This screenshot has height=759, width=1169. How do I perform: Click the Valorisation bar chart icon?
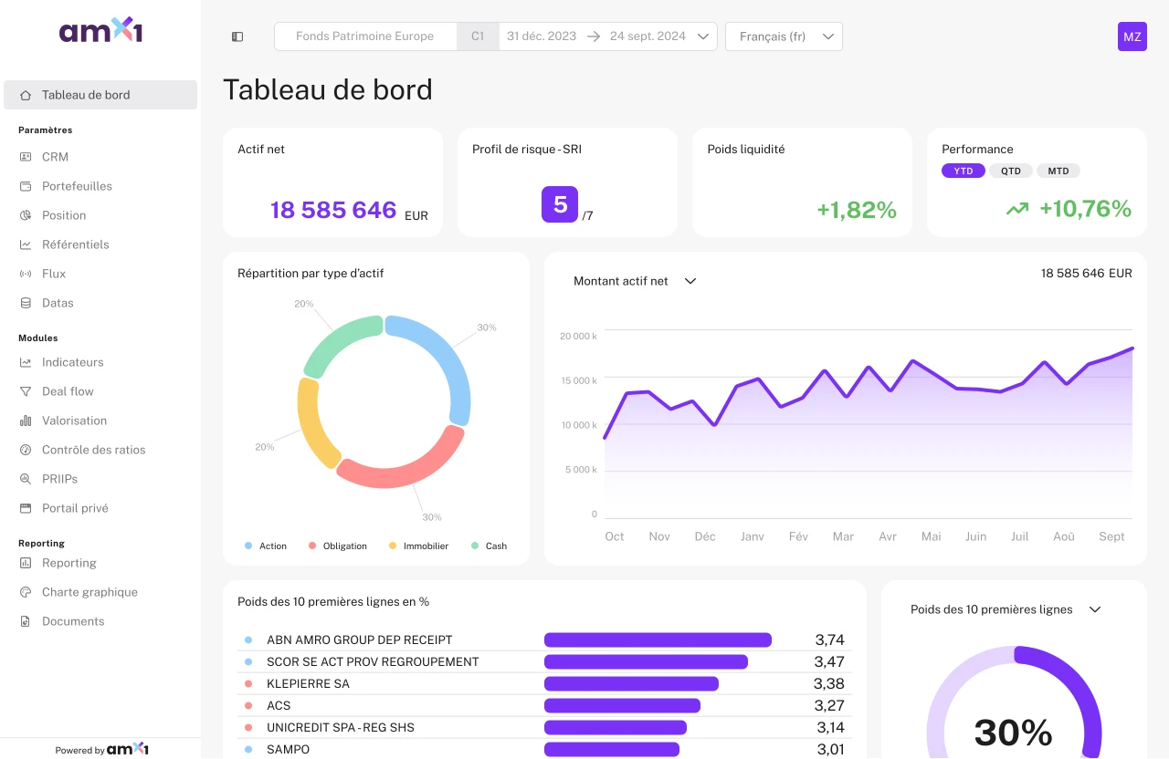pos(26,421)
